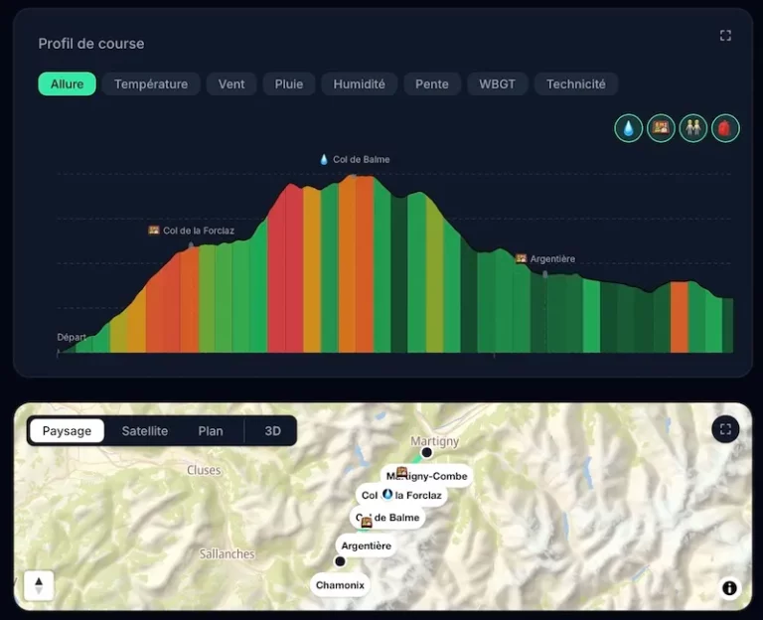
Task: Select the Pente tab
Action: [x=431, y=83]
